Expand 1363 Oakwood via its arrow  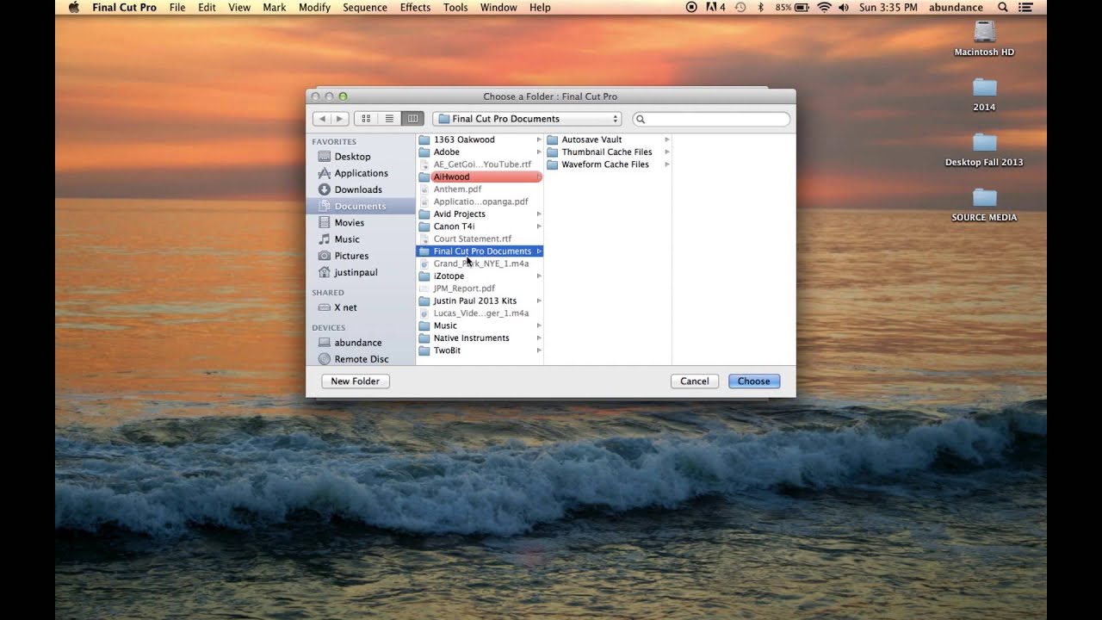point(539,139)
